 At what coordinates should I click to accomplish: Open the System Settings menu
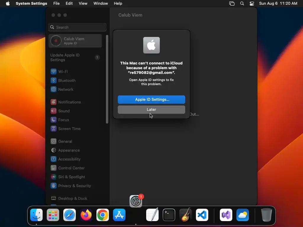pyautogui.click(x=31, y=3)
